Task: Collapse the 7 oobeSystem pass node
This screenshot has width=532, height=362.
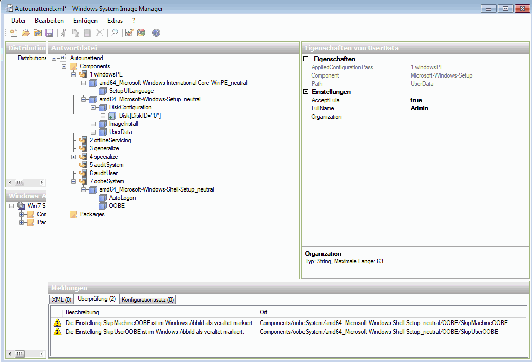Action: click(73, 181)
